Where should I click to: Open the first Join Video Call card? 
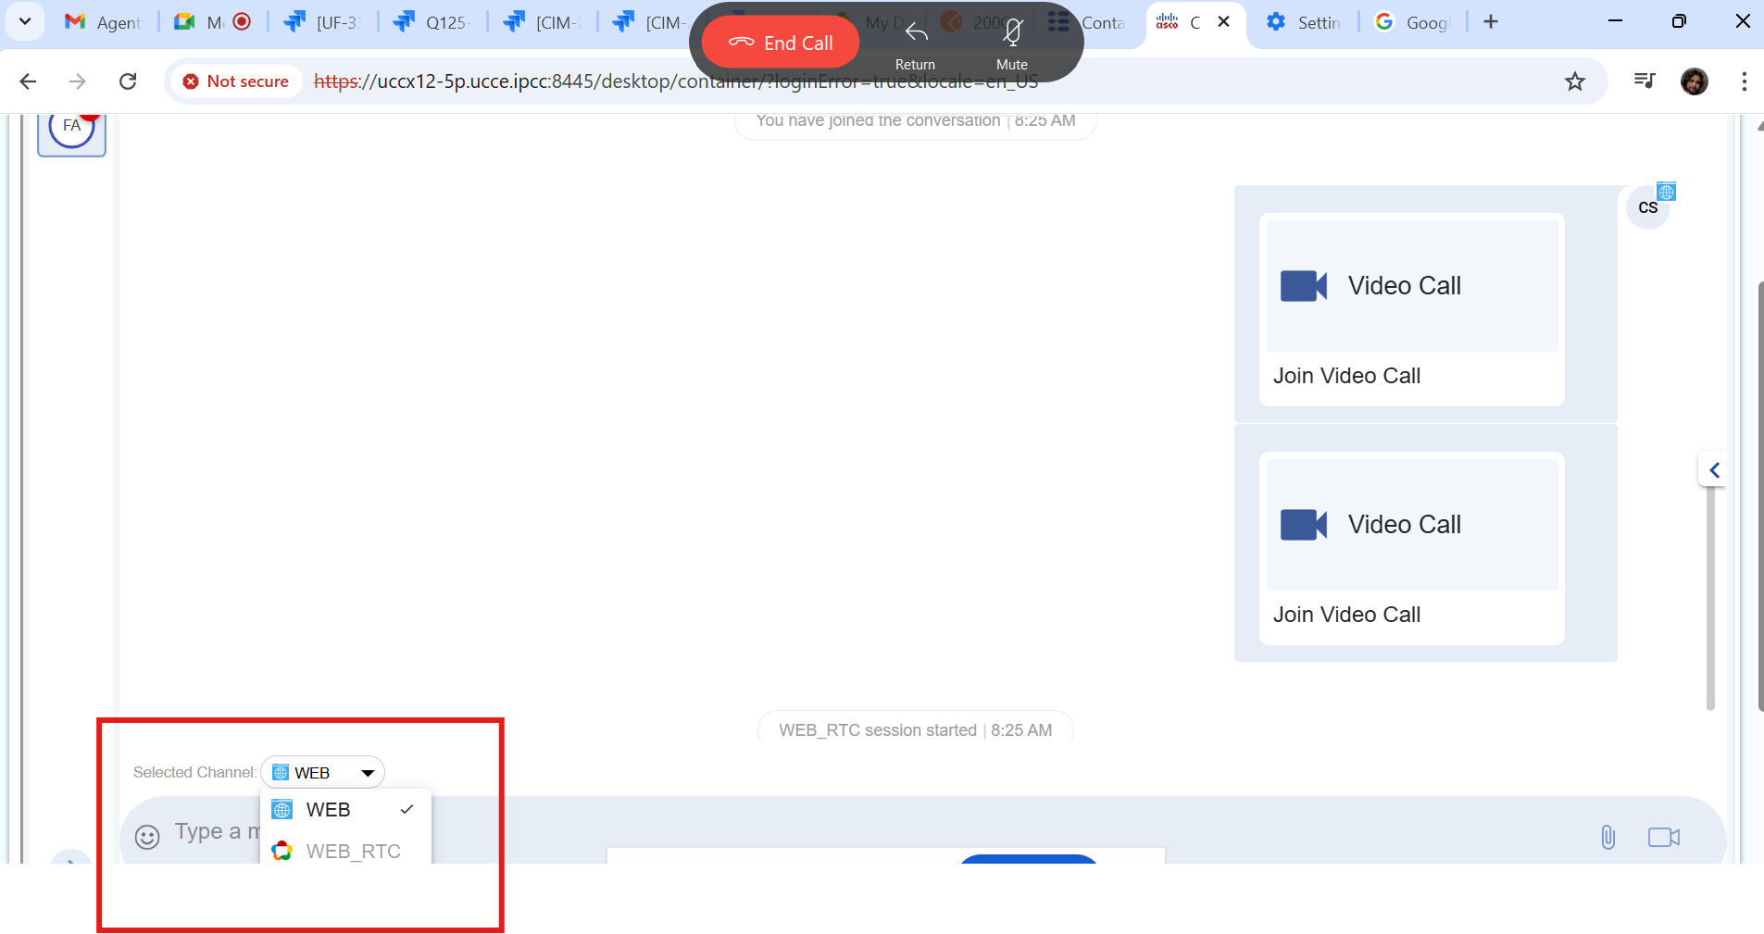[x=1411, y=309]
